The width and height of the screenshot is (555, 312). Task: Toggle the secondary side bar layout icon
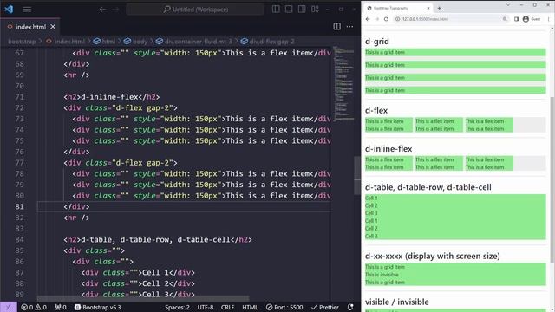[302, 10]
